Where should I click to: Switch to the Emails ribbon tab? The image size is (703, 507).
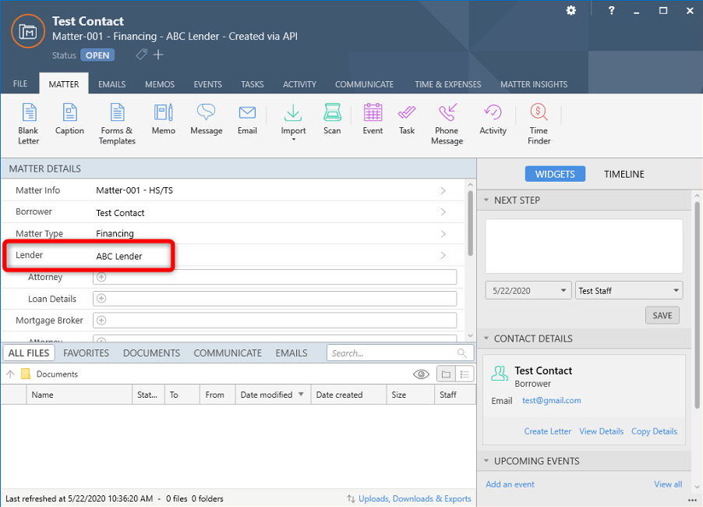pos(112,84)
